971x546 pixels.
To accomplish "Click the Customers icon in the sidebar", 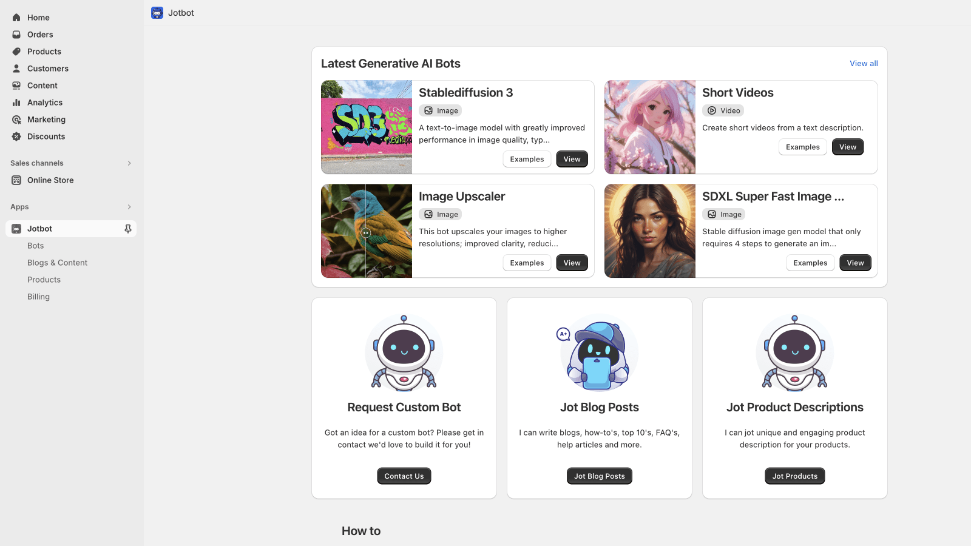I will (x=16, y=69).
